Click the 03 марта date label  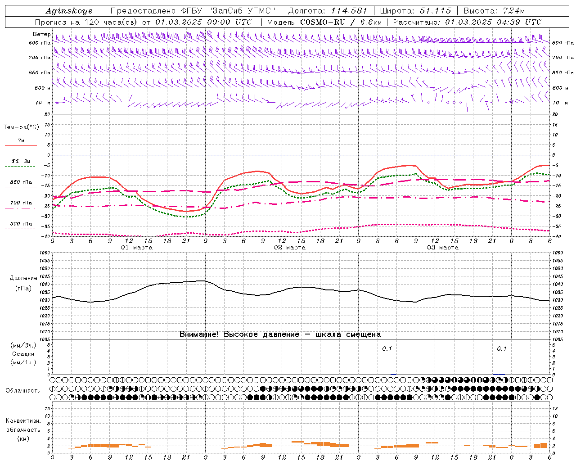point(443,248)
